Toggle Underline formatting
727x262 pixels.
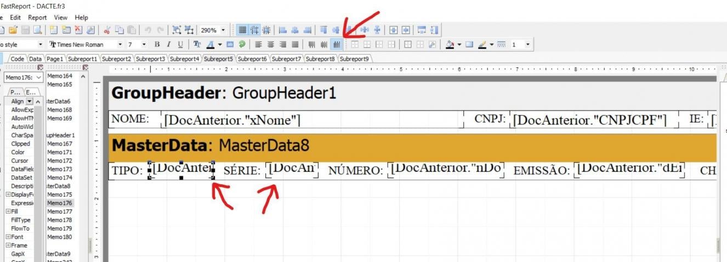180,44
